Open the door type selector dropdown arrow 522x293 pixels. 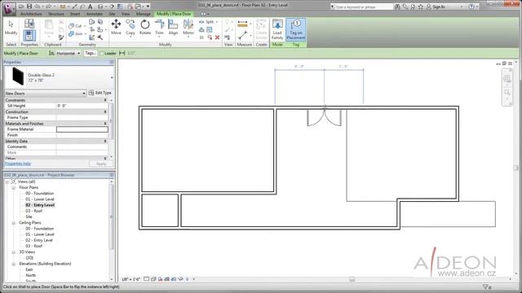(112, 77)
